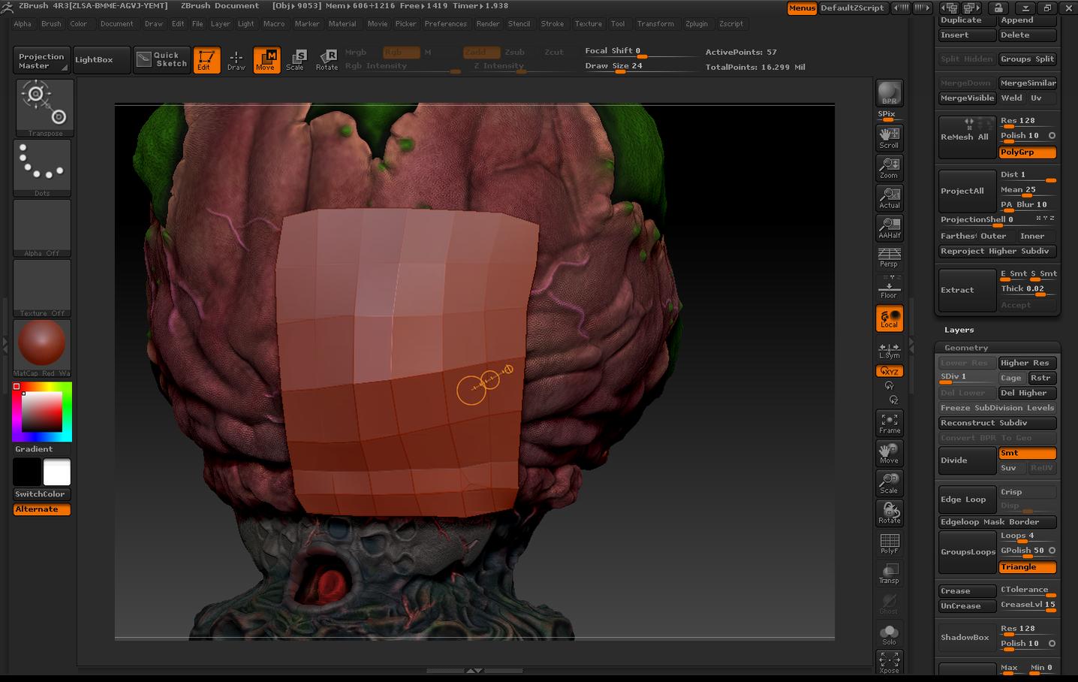Select Edit mode icon
Viewport: 1078px width, 682px height.
pos(206,59)
